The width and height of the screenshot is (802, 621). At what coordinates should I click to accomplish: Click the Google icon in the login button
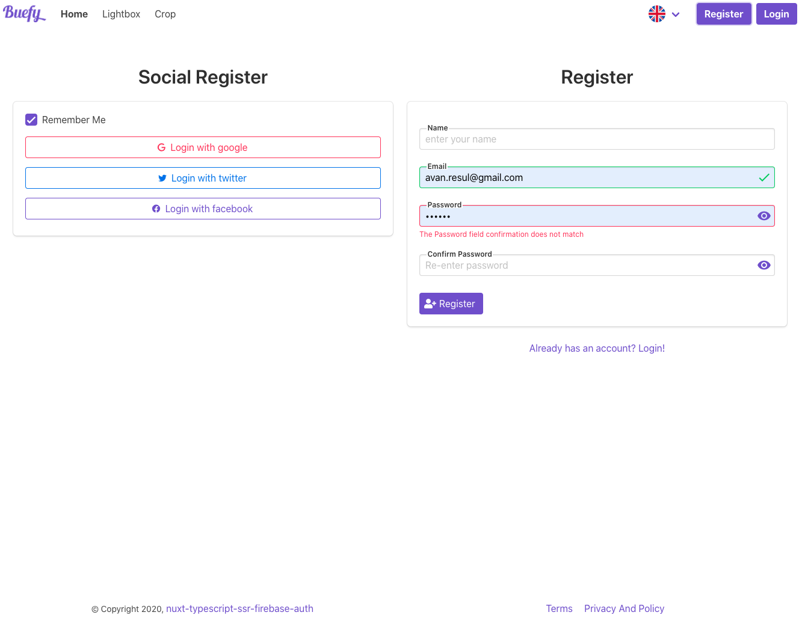click(161, 147)
